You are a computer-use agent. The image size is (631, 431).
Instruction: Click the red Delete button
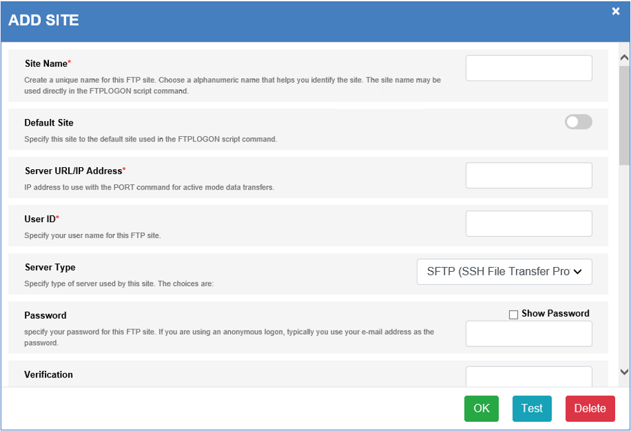pyautogui.click(x=590, y=409)
